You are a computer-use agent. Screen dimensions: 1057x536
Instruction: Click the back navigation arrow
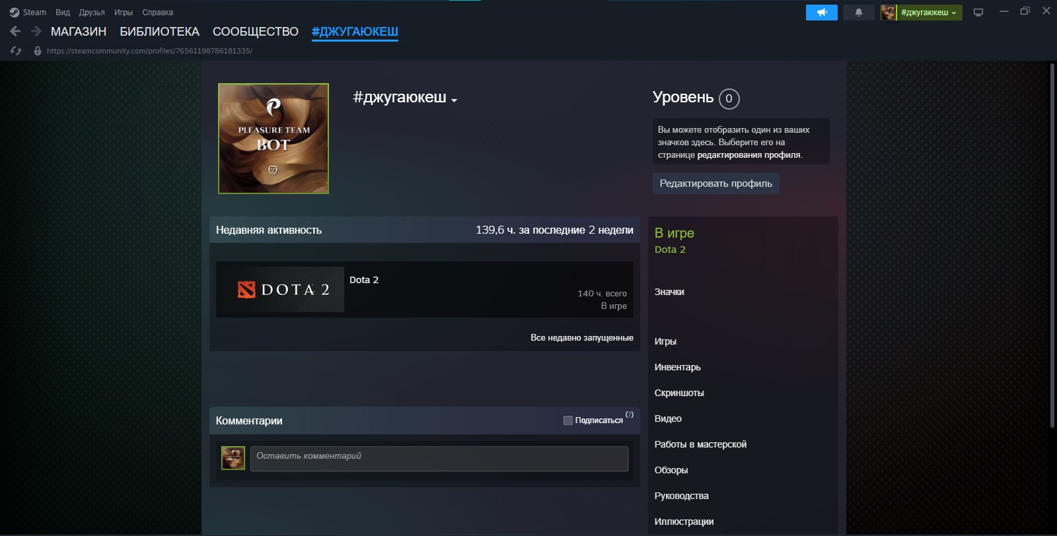coord(15,31)
